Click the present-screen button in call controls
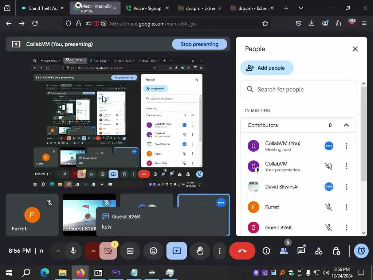Image resolution: width=373 pixels, height=280 pixels. pos(177,251)
